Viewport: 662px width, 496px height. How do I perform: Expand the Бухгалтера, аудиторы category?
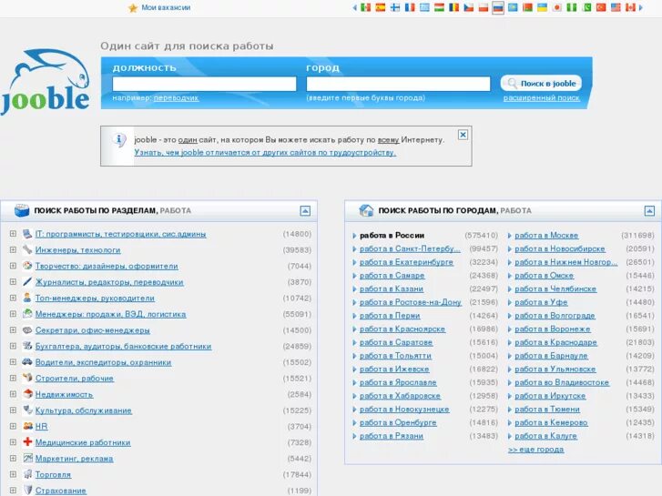pos(13,346)
